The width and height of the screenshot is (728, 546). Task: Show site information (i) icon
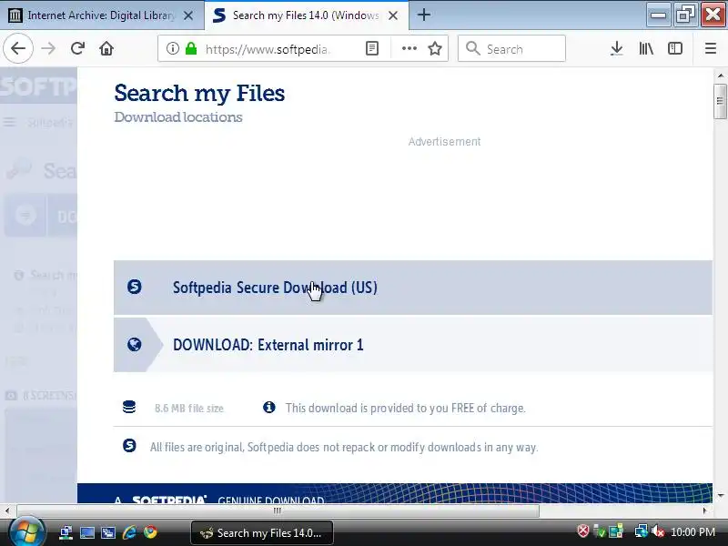coord(172,48)
